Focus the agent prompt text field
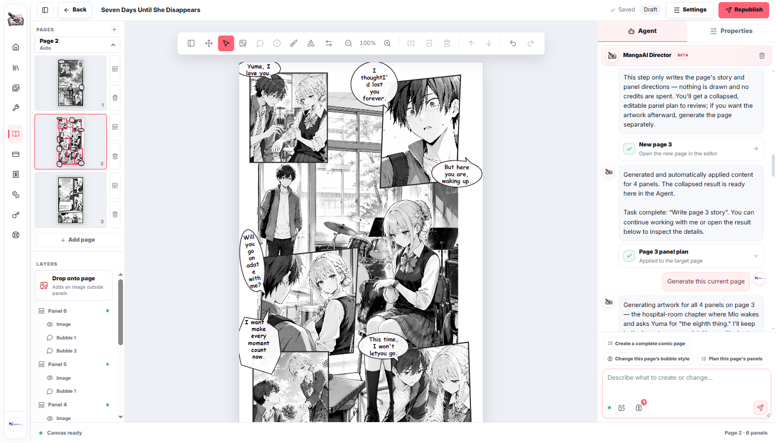776x443 pixels. coord(686,384)
